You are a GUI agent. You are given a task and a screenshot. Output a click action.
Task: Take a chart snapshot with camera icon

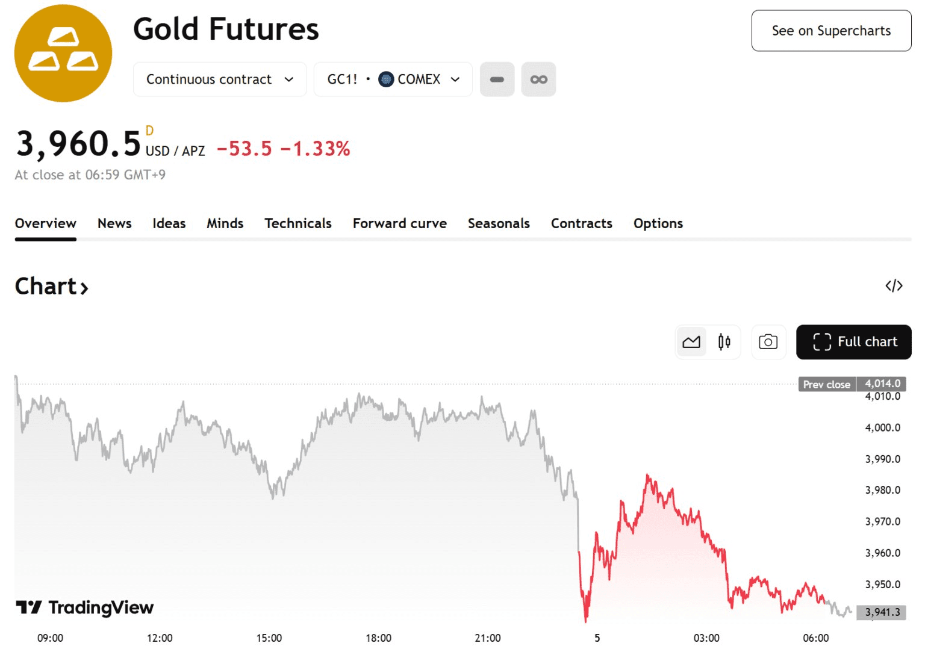point(768,342)
